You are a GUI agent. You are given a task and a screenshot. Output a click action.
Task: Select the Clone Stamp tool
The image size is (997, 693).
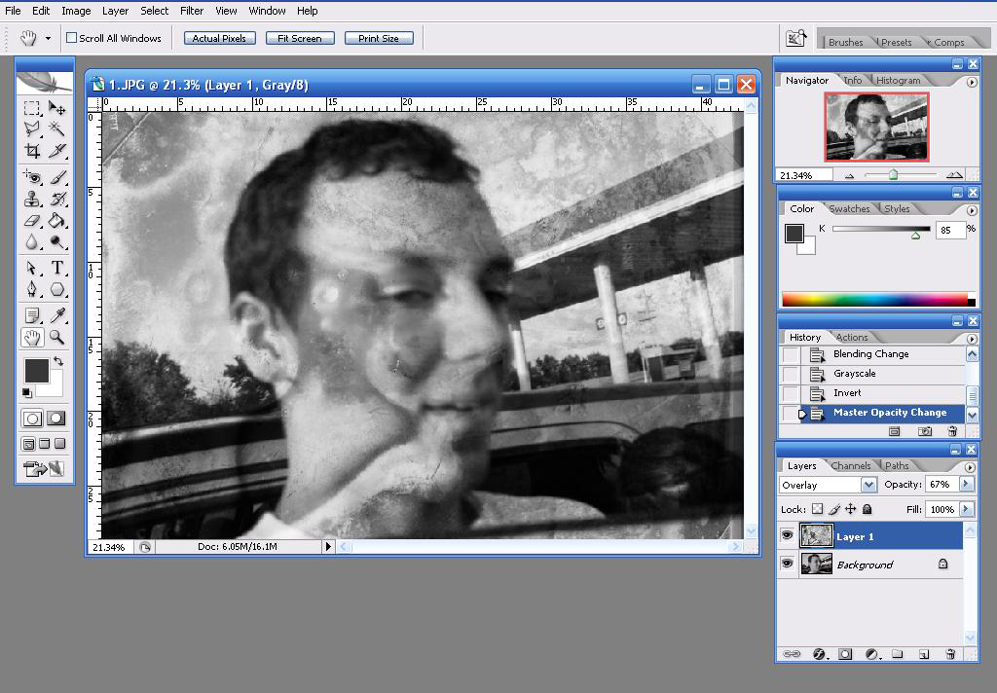tap(31, 198)
